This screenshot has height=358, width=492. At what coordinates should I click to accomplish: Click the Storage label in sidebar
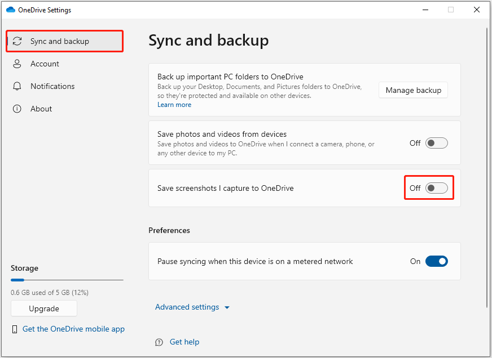(x=24, y=268)
